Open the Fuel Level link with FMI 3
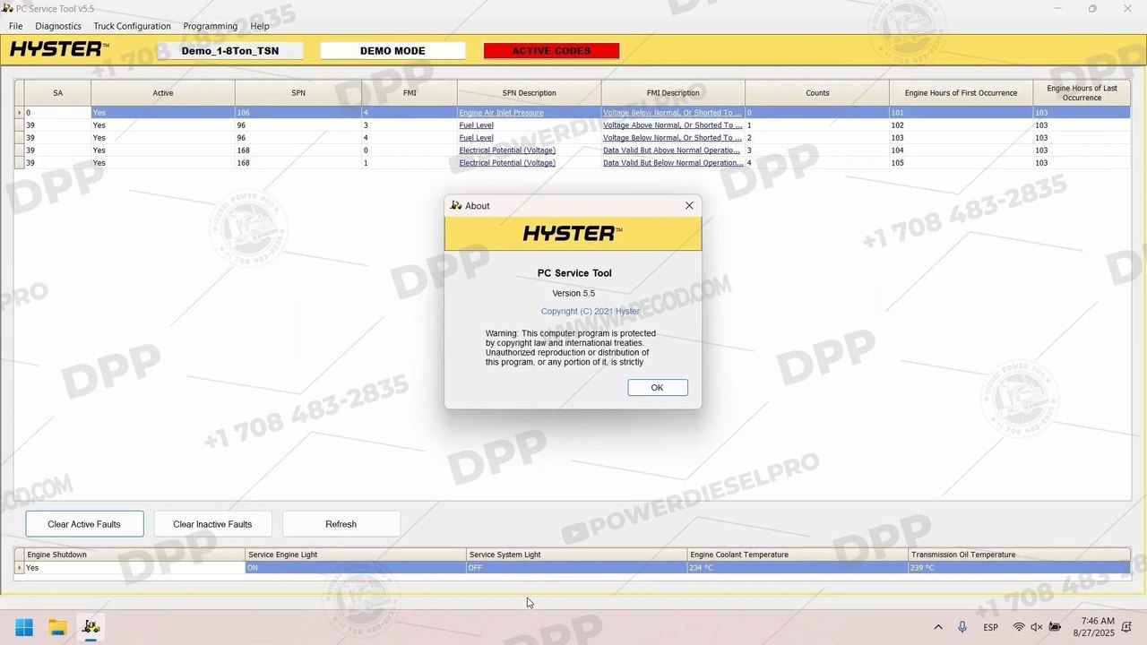Image resolution: width=1147 pixels, height=645 pixels. click(476, 125)
